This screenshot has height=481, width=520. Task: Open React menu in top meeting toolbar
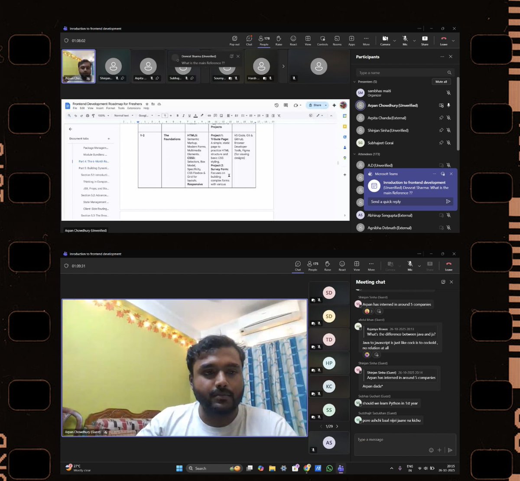pyautogui.click(x=293, y=40)
